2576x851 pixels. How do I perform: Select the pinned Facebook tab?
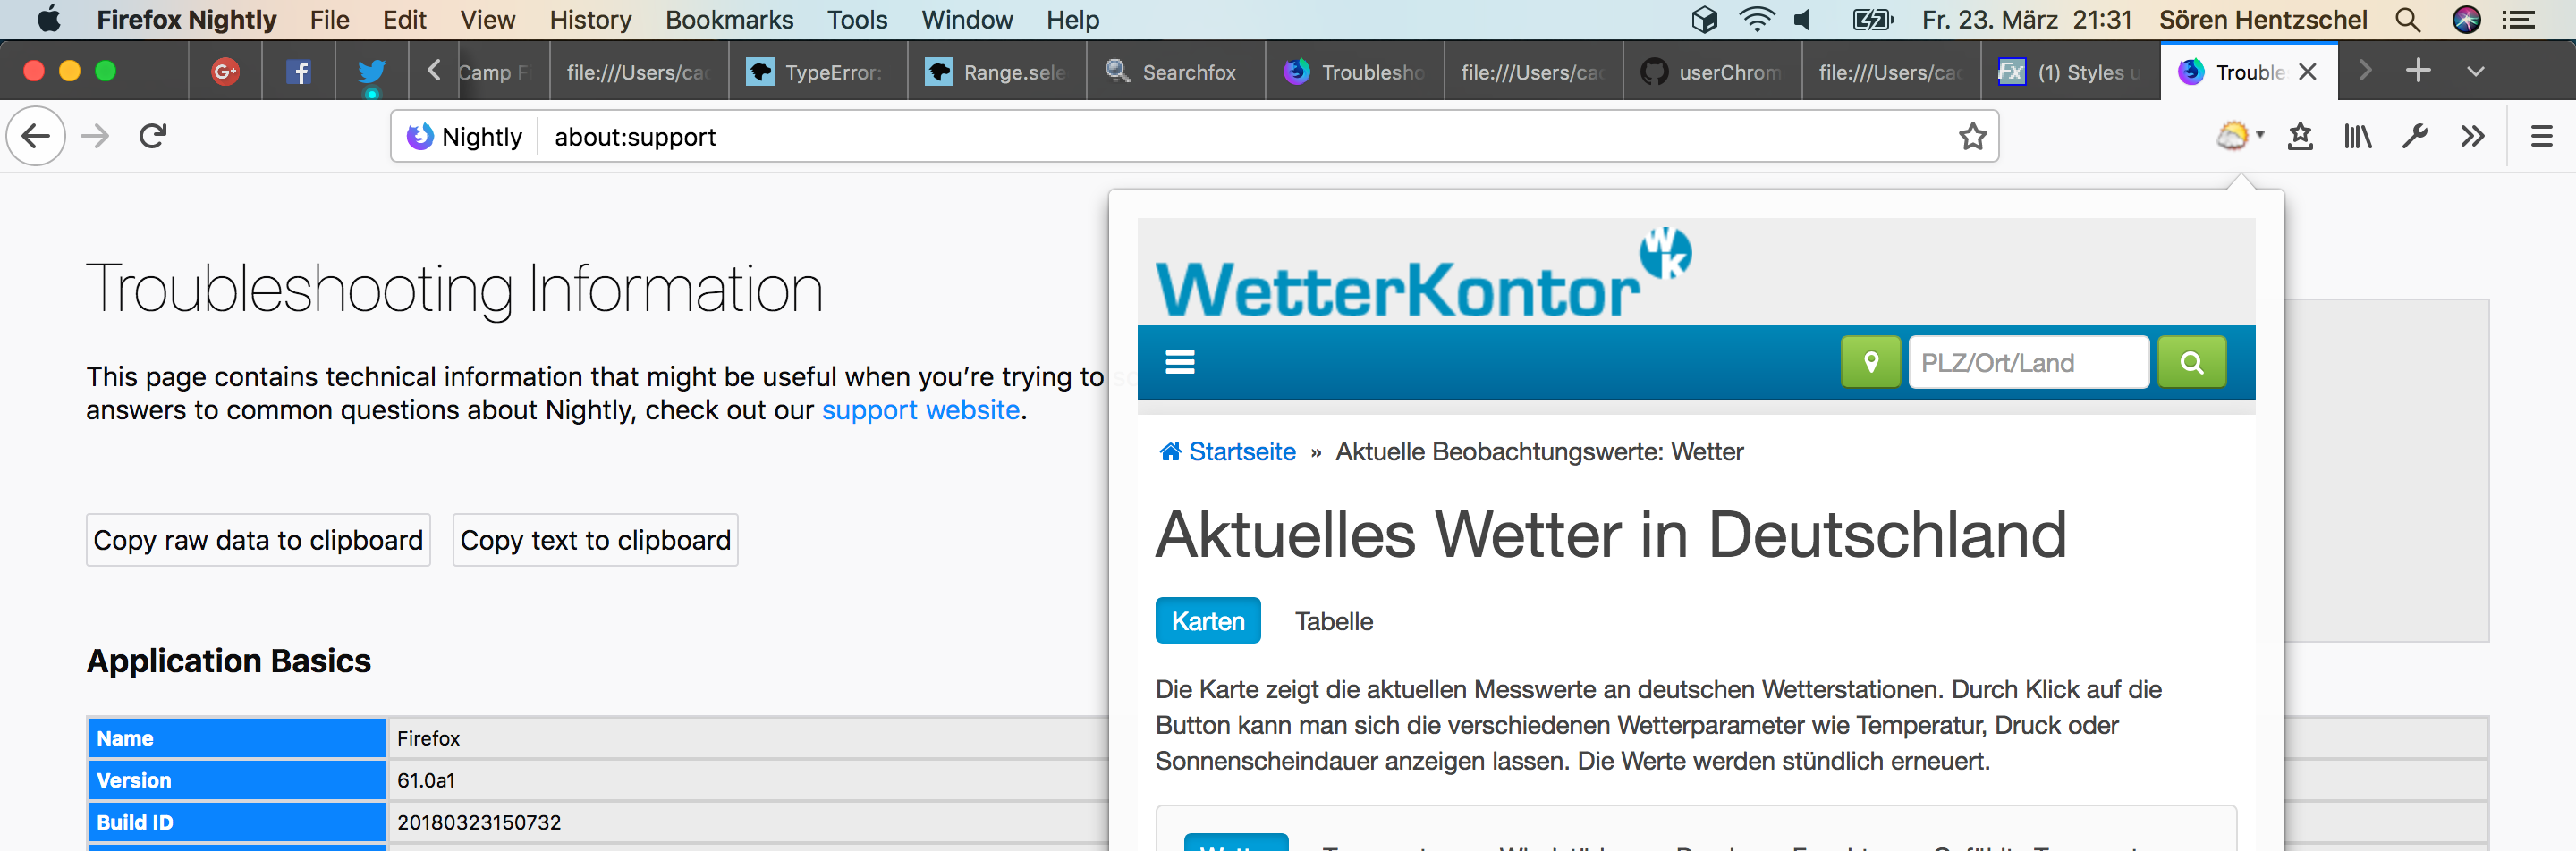[x=298, y=71]
